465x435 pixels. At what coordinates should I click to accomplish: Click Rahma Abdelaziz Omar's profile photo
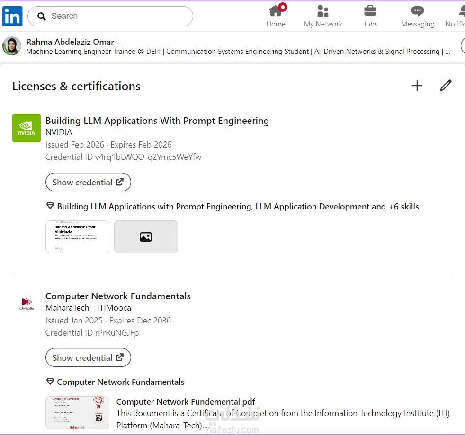pos(11,46)
